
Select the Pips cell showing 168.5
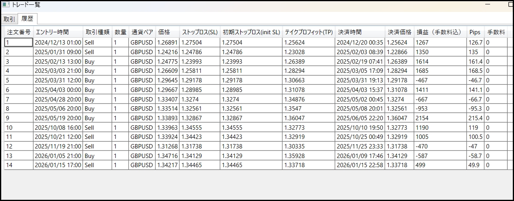coord(475,71)
